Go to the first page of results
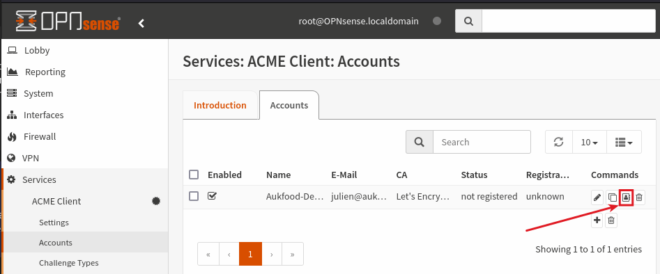Image resolution: width=660 pixels, height=274 pixels. point(208,254)
